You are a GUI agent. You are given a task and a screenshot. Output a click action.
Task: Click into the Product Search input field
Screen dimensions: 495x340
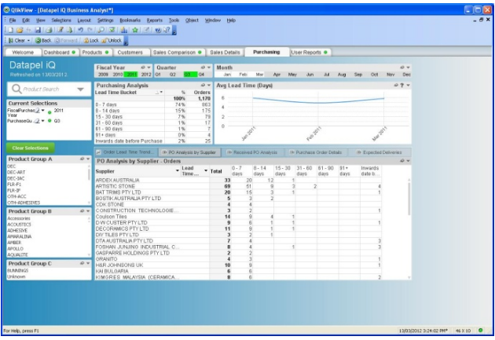[48, 90]
